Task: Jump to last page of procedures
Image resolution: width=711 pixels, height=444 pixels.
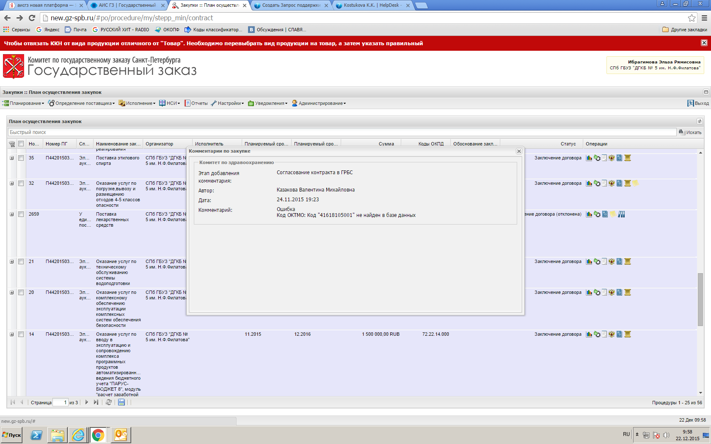Action: click(x=96, y=403)
